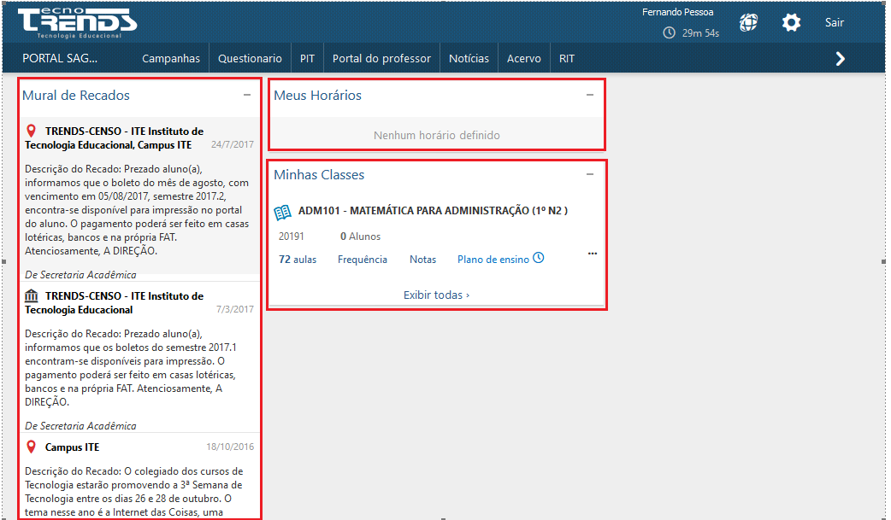Screen dimensions: 891x520
Task: Open the Acervo menu item
Action: tap(523, 59)
